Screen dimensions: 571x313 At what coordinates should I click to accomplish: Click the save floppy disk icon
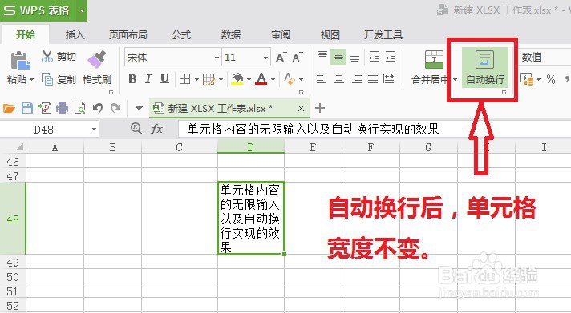[x=27, y=108]
